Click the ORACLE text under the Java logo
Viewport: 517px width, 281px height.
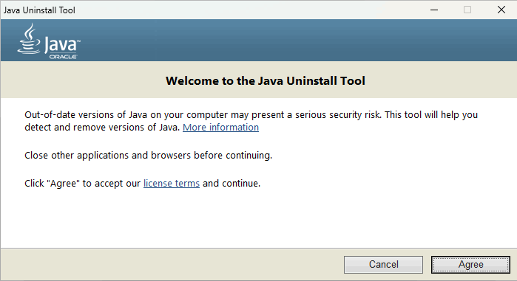click(63, 57)
